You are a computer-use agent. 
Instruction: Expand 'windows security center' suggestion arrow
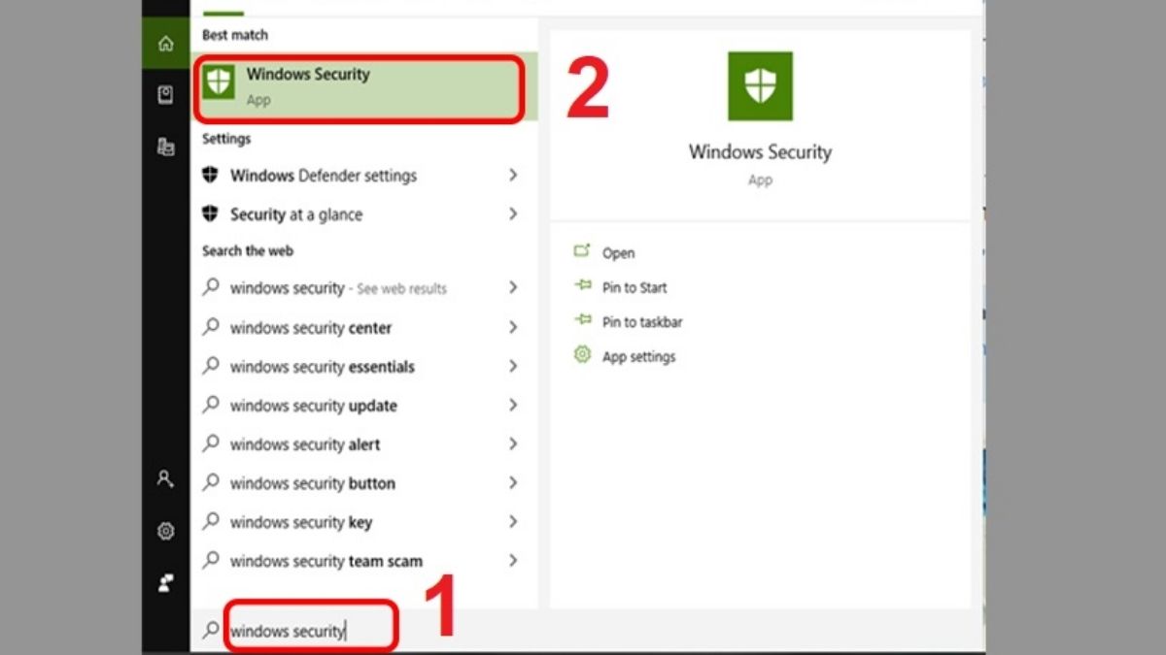click(513, 328)
